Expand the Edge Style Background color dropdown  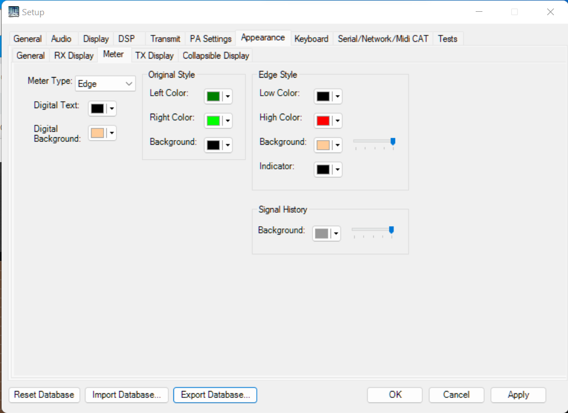coord(337,145)
